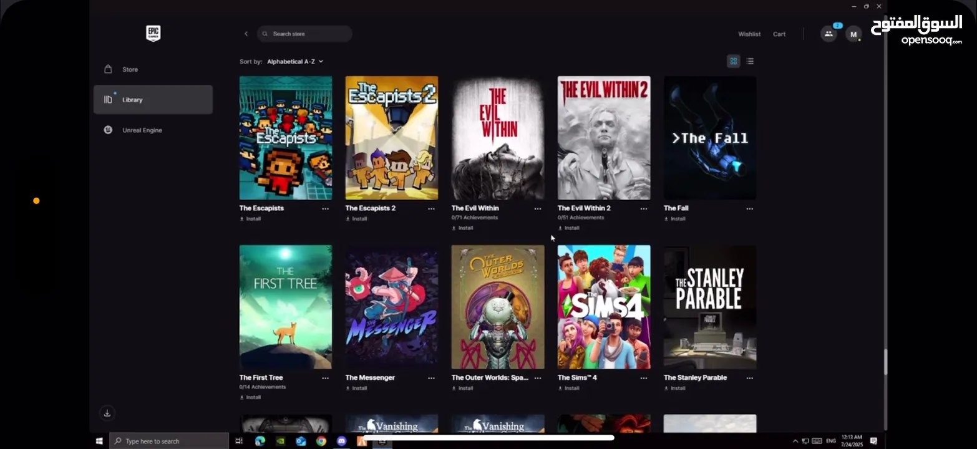Expand the Sort by Alphabetical A-Z dropdown
This screenshot has width=977, height=449.
click(295, 62)
